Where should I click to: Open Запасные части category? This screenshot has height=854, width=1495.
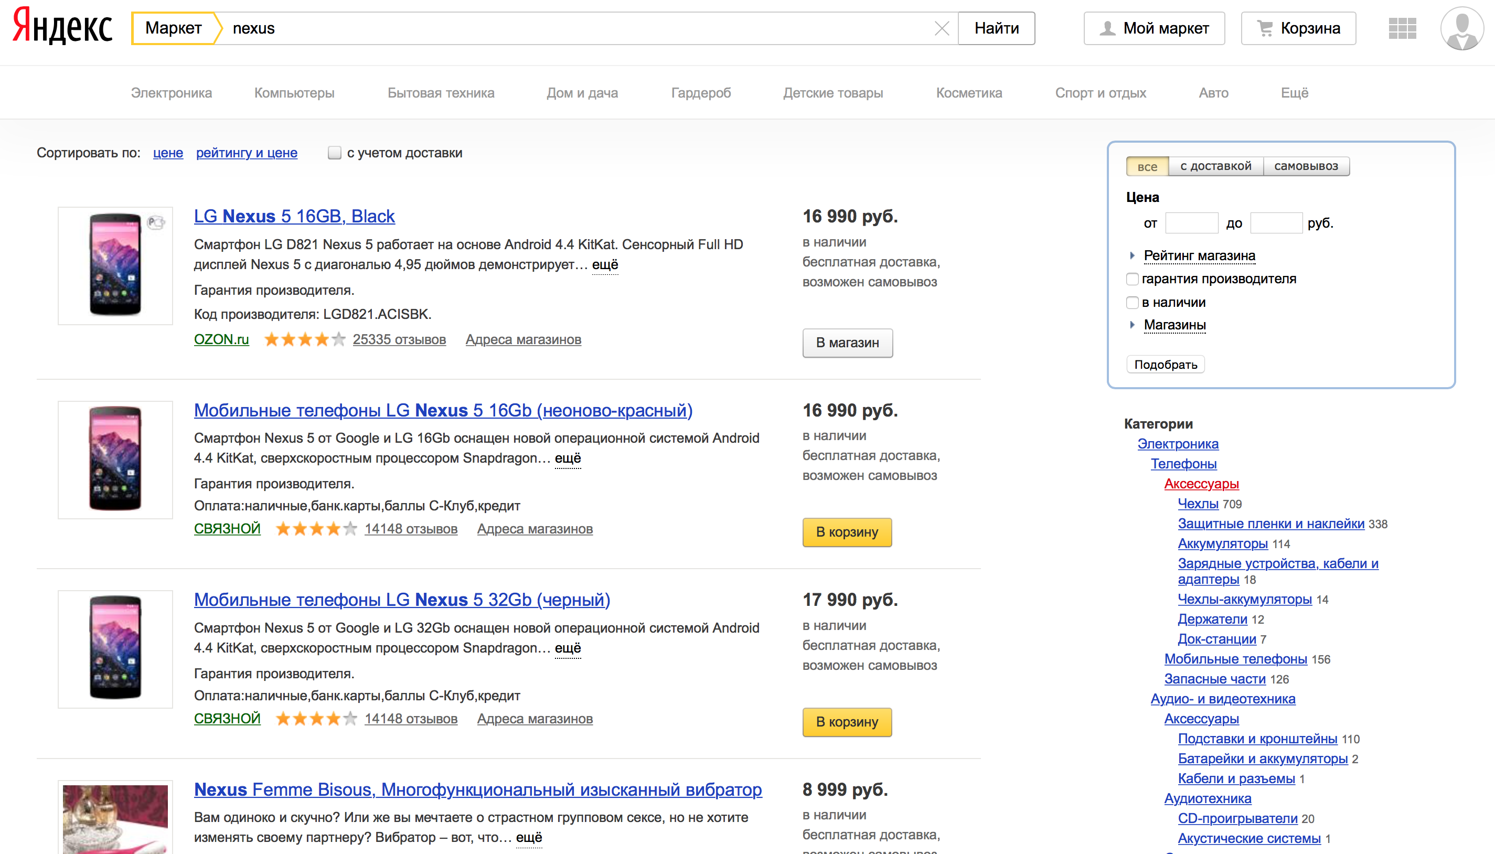[1215, 679]
